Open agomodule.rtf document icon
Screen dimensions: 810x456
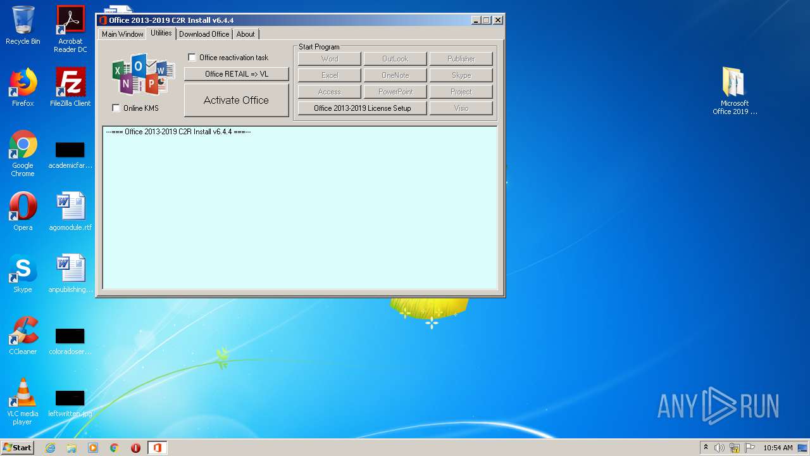pyautogui.click(x=70, y=212)
